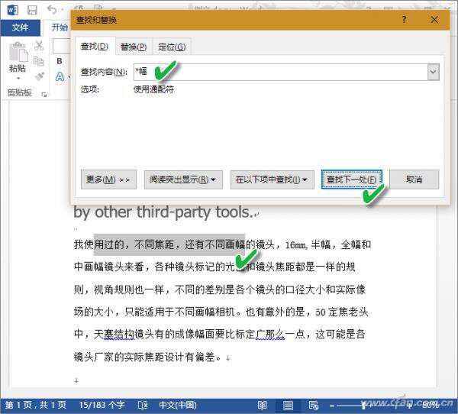The width and height of the screenshot is (458, 414).
Task: Cut selection with the scissors icon
Action: (39, 46)
